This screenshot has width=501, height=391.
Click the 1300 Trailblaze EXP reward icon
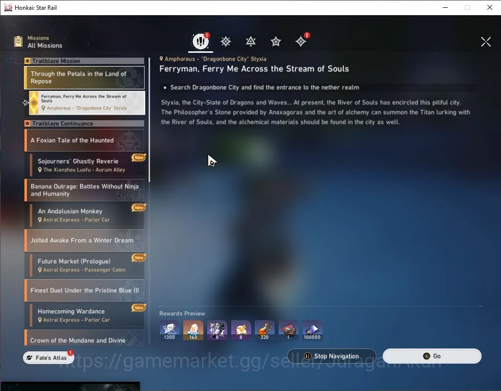[169, 330]
